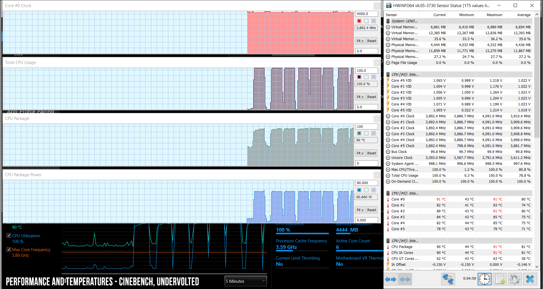Toggle the light blue square option in CPU Package graph
The height and width of the screenshot is (289, 543).
[x=374, y=133]
